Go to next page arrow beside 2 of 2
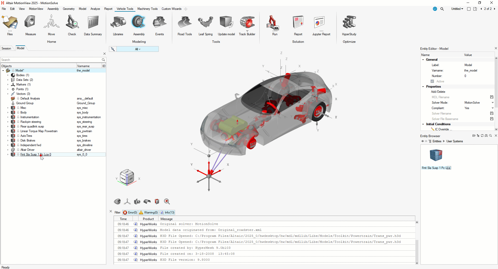 494,9
